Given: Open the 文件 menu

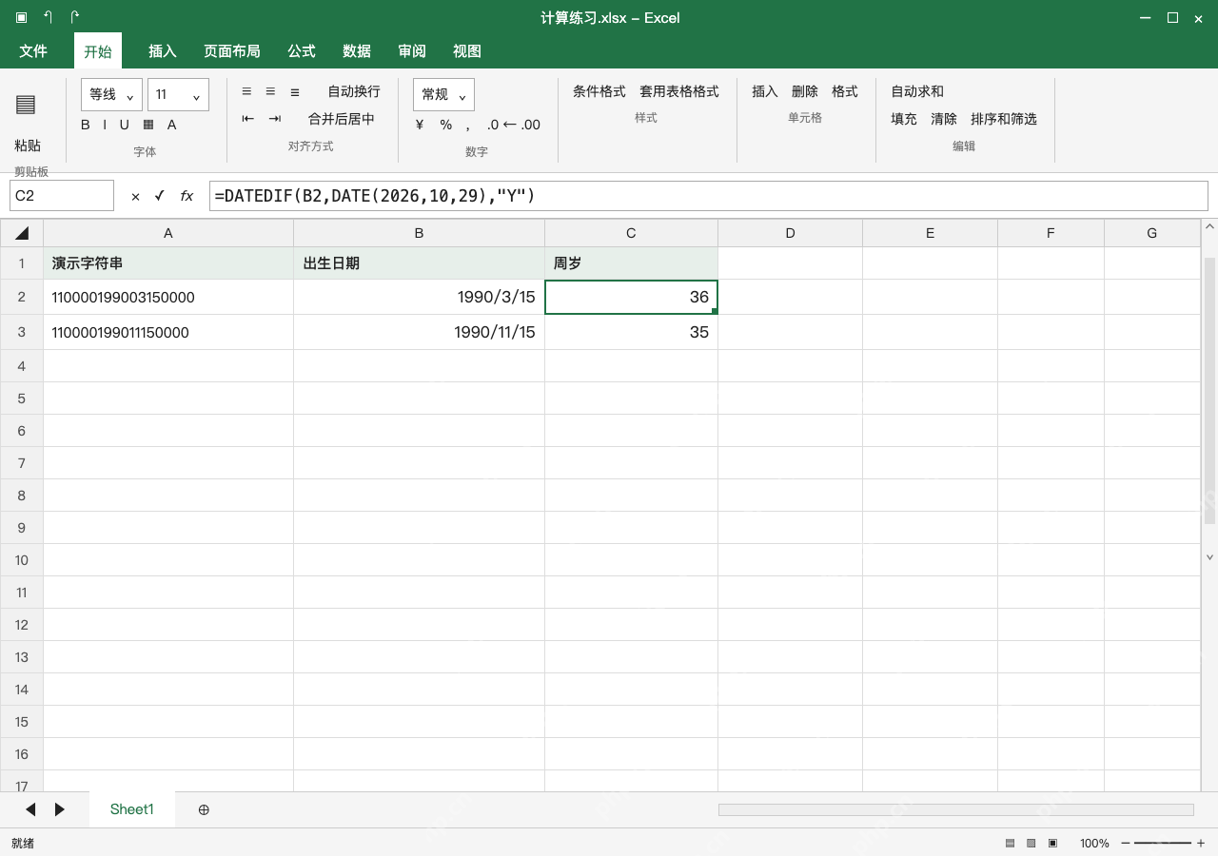Looking at the screenshot, I should 33,51.
